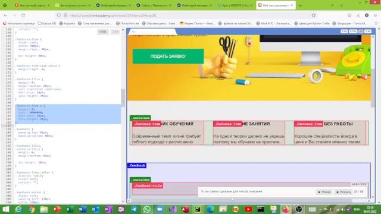381x214 pixels.
Task: Switch to the 'Сайты | Панель' browser tab
Action: point(154,5)
